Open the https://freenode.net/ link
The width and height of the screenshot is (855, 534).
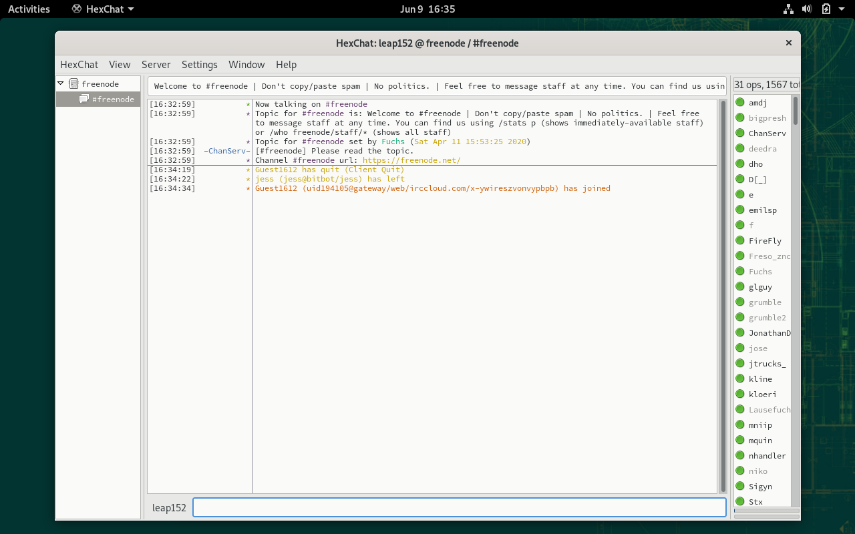(411, 160)
